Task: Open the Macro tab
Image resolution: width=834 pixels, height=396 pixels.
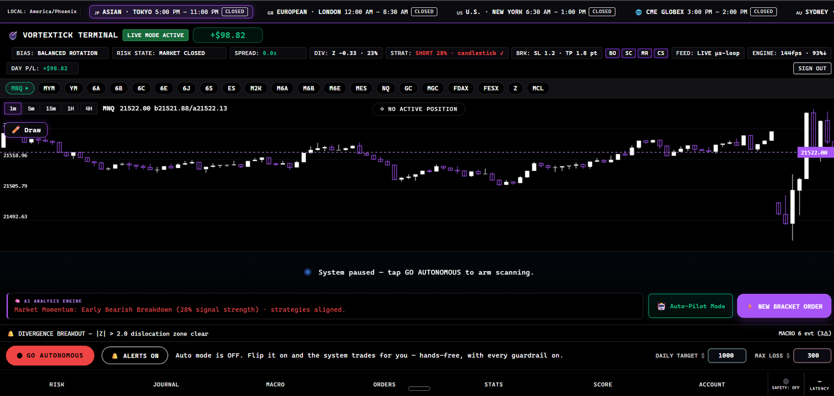Action: [275, 385]
